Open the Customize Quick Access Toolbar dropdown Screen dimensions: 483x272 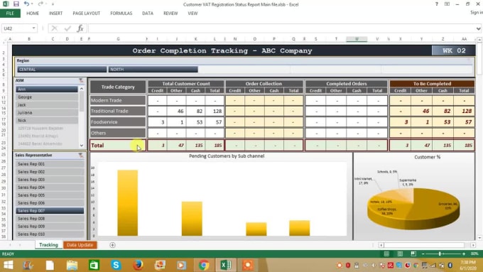[53, 4]
